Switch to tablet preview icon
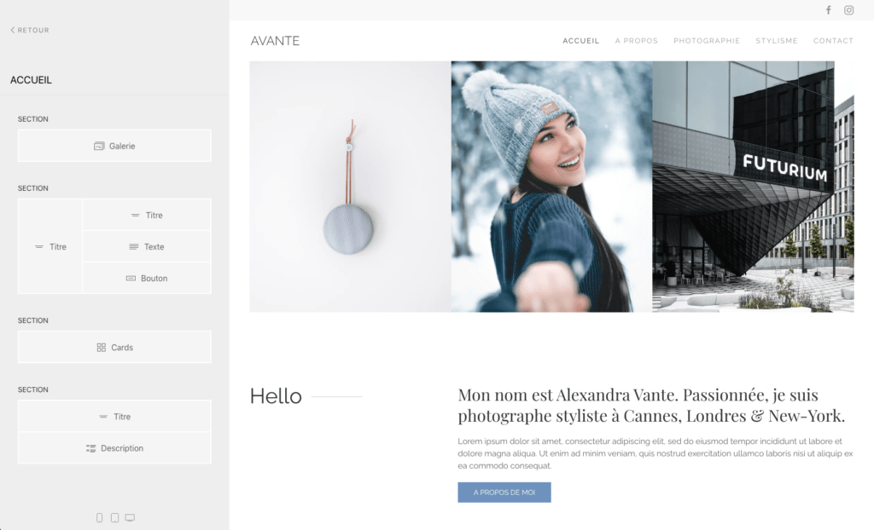Screen dimensions: 874x530 (114, 518)
